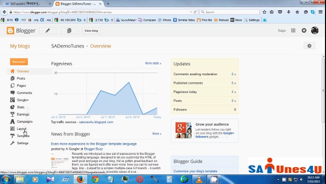Click Published comments row
326x184 pixels.
click(x=204, y=83)
